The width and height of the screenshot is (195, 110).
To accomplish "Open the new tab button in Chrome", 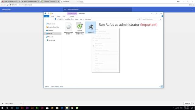I will (82, 2).
